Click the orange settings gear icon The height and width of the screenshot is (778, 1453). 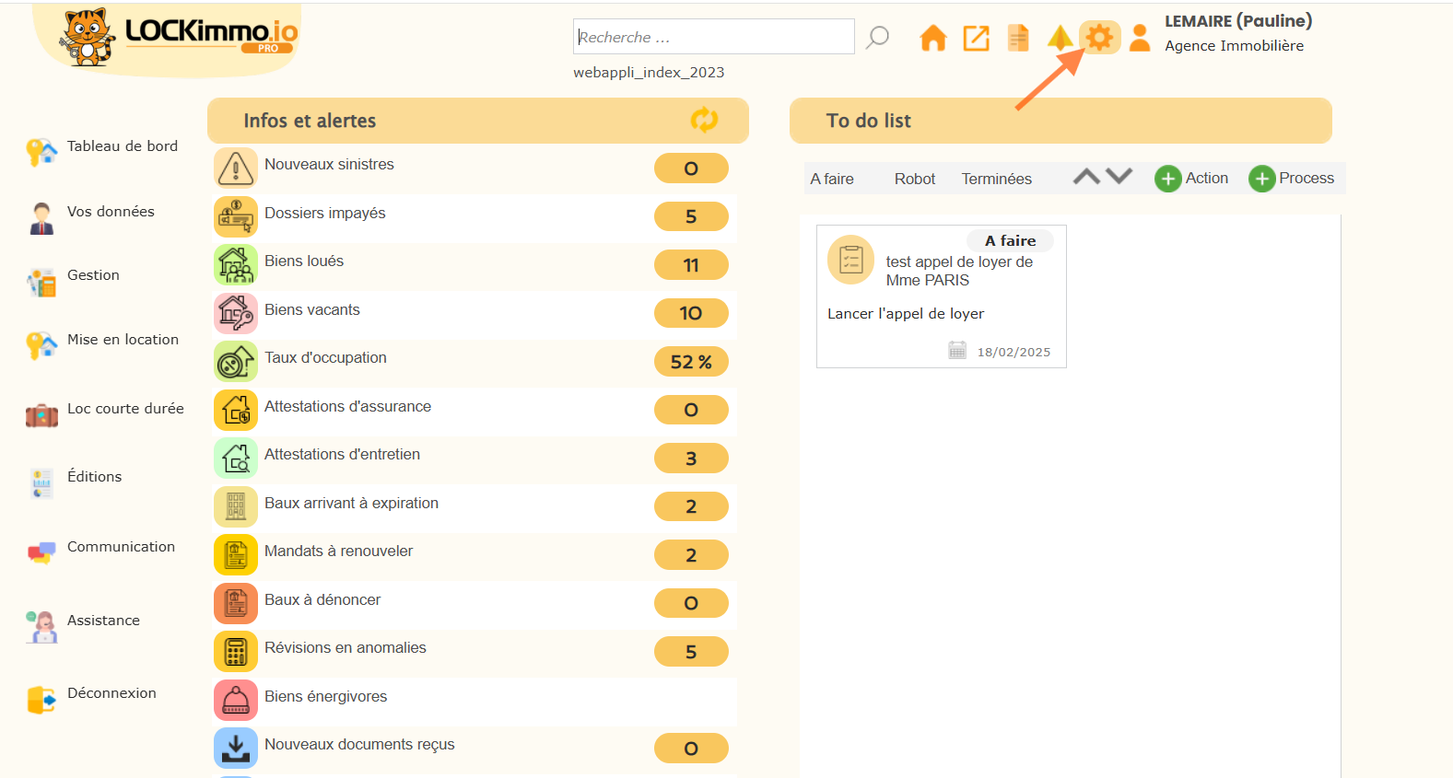1099,38
